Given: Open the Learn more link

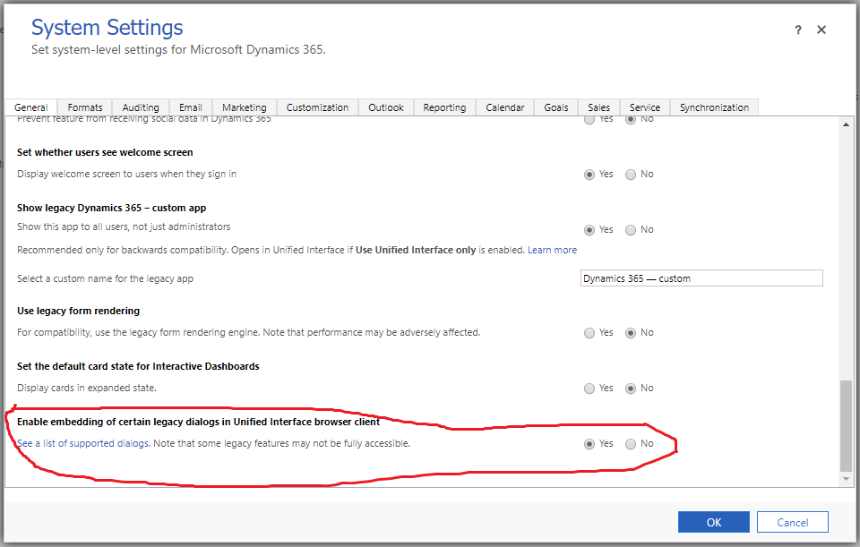Looking at the screenshot, I should 553,250.
